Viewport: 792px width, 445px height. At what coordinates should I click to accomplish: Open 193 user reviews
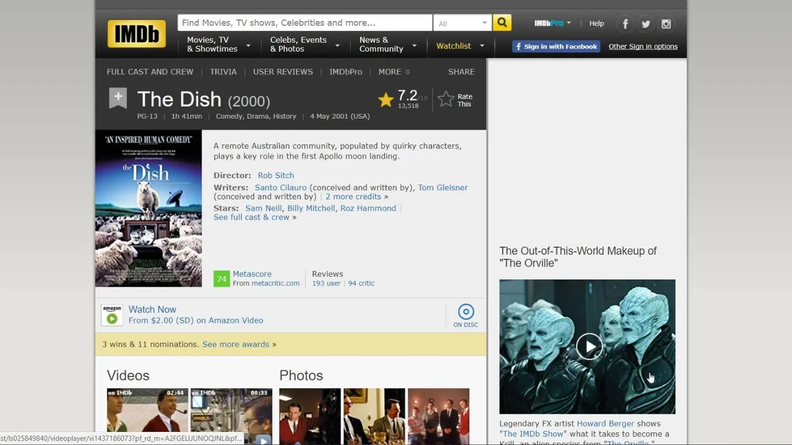(326, 283)
